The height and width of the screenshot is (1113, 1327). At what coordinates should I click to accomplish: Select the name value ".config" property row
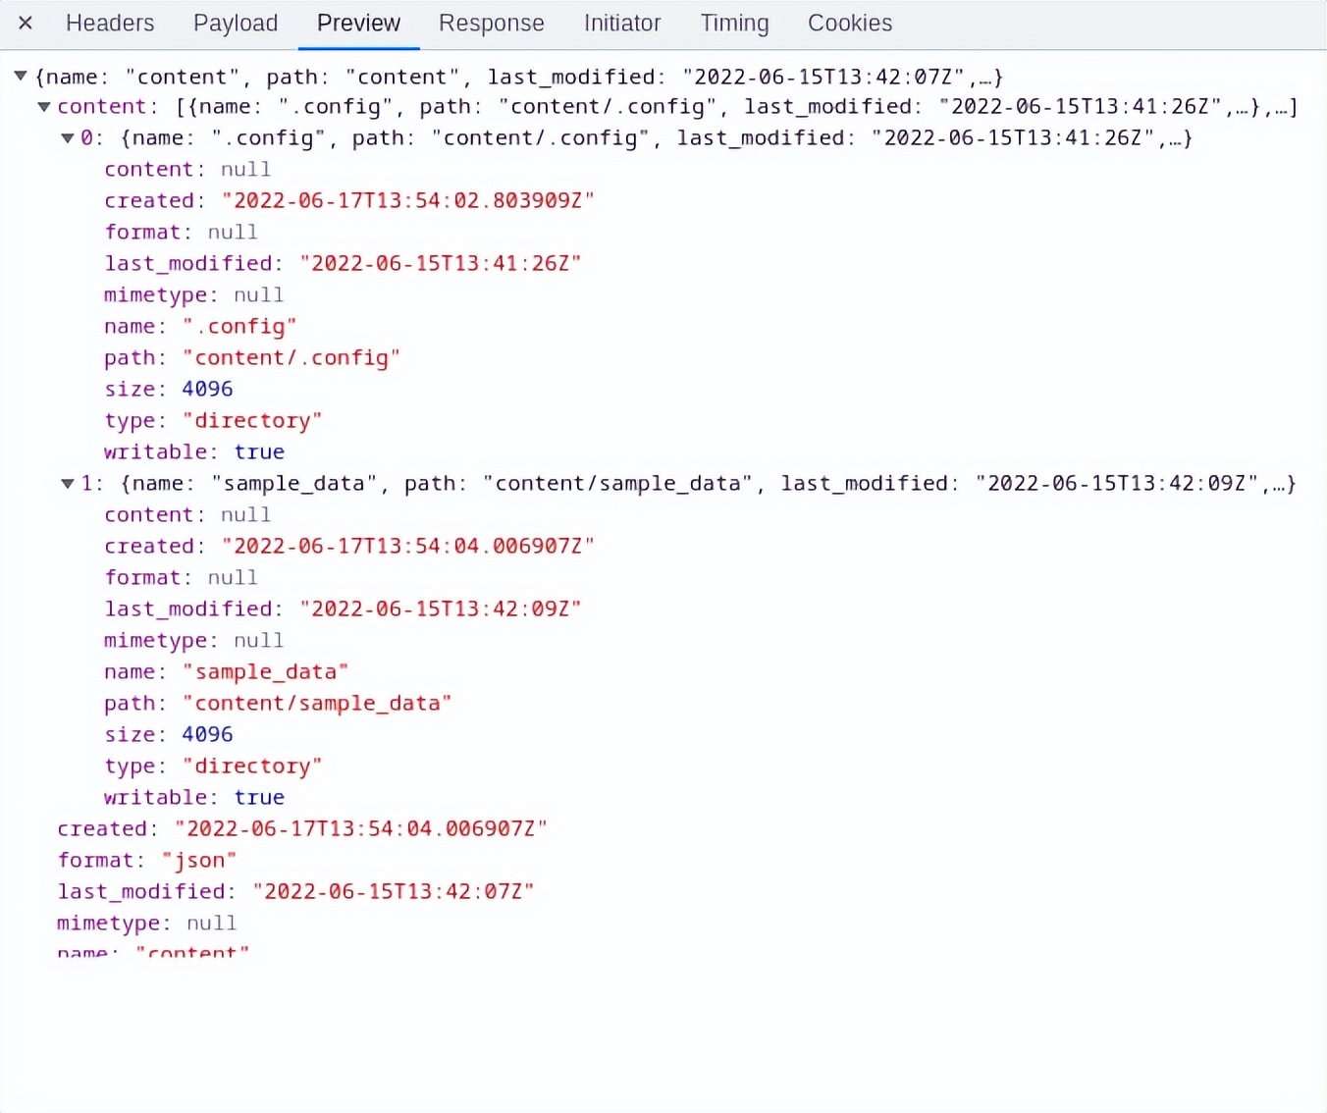coord(200,326)
